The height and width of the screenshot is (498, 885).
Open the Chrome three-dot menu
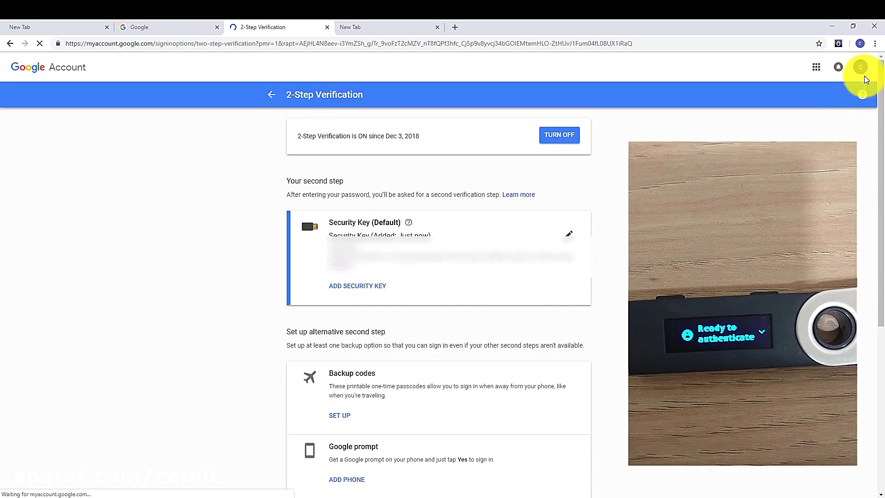pos(875,43)
